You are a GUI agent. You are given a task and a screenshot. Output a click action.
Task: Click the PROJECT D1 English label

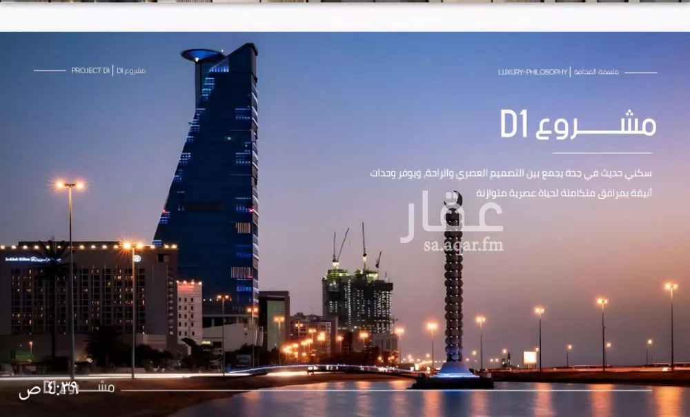90,70
